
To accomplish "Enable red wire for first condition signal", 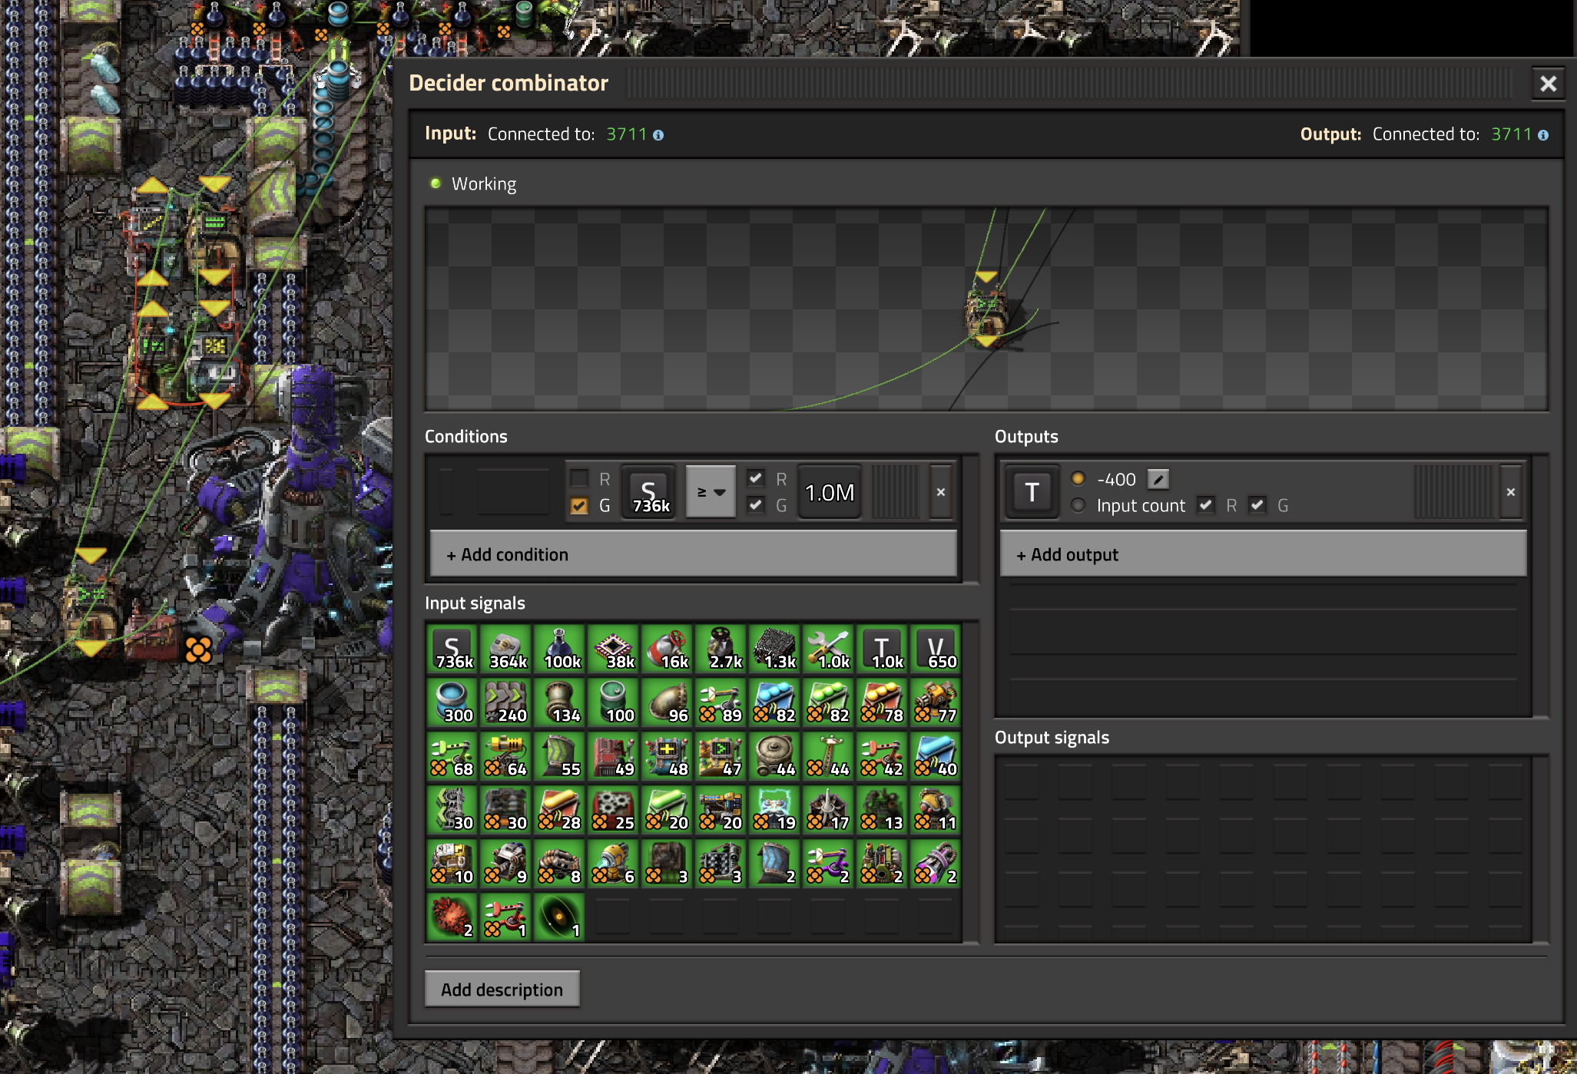I will coord(579,479).
